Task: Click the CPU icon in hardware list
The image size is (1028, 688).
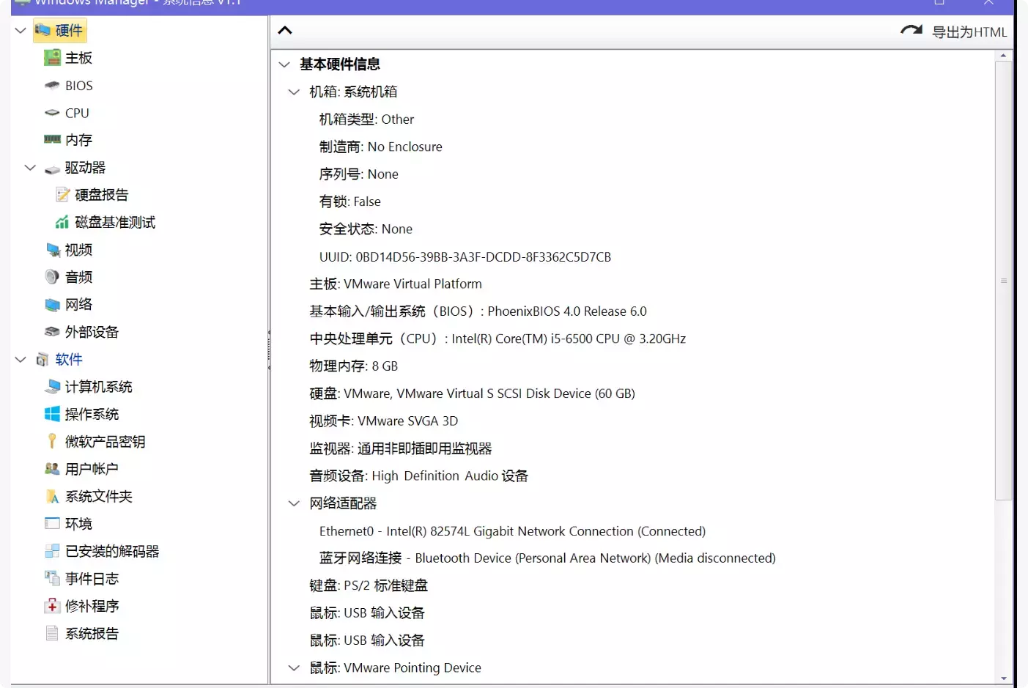Action: [51, 112]
